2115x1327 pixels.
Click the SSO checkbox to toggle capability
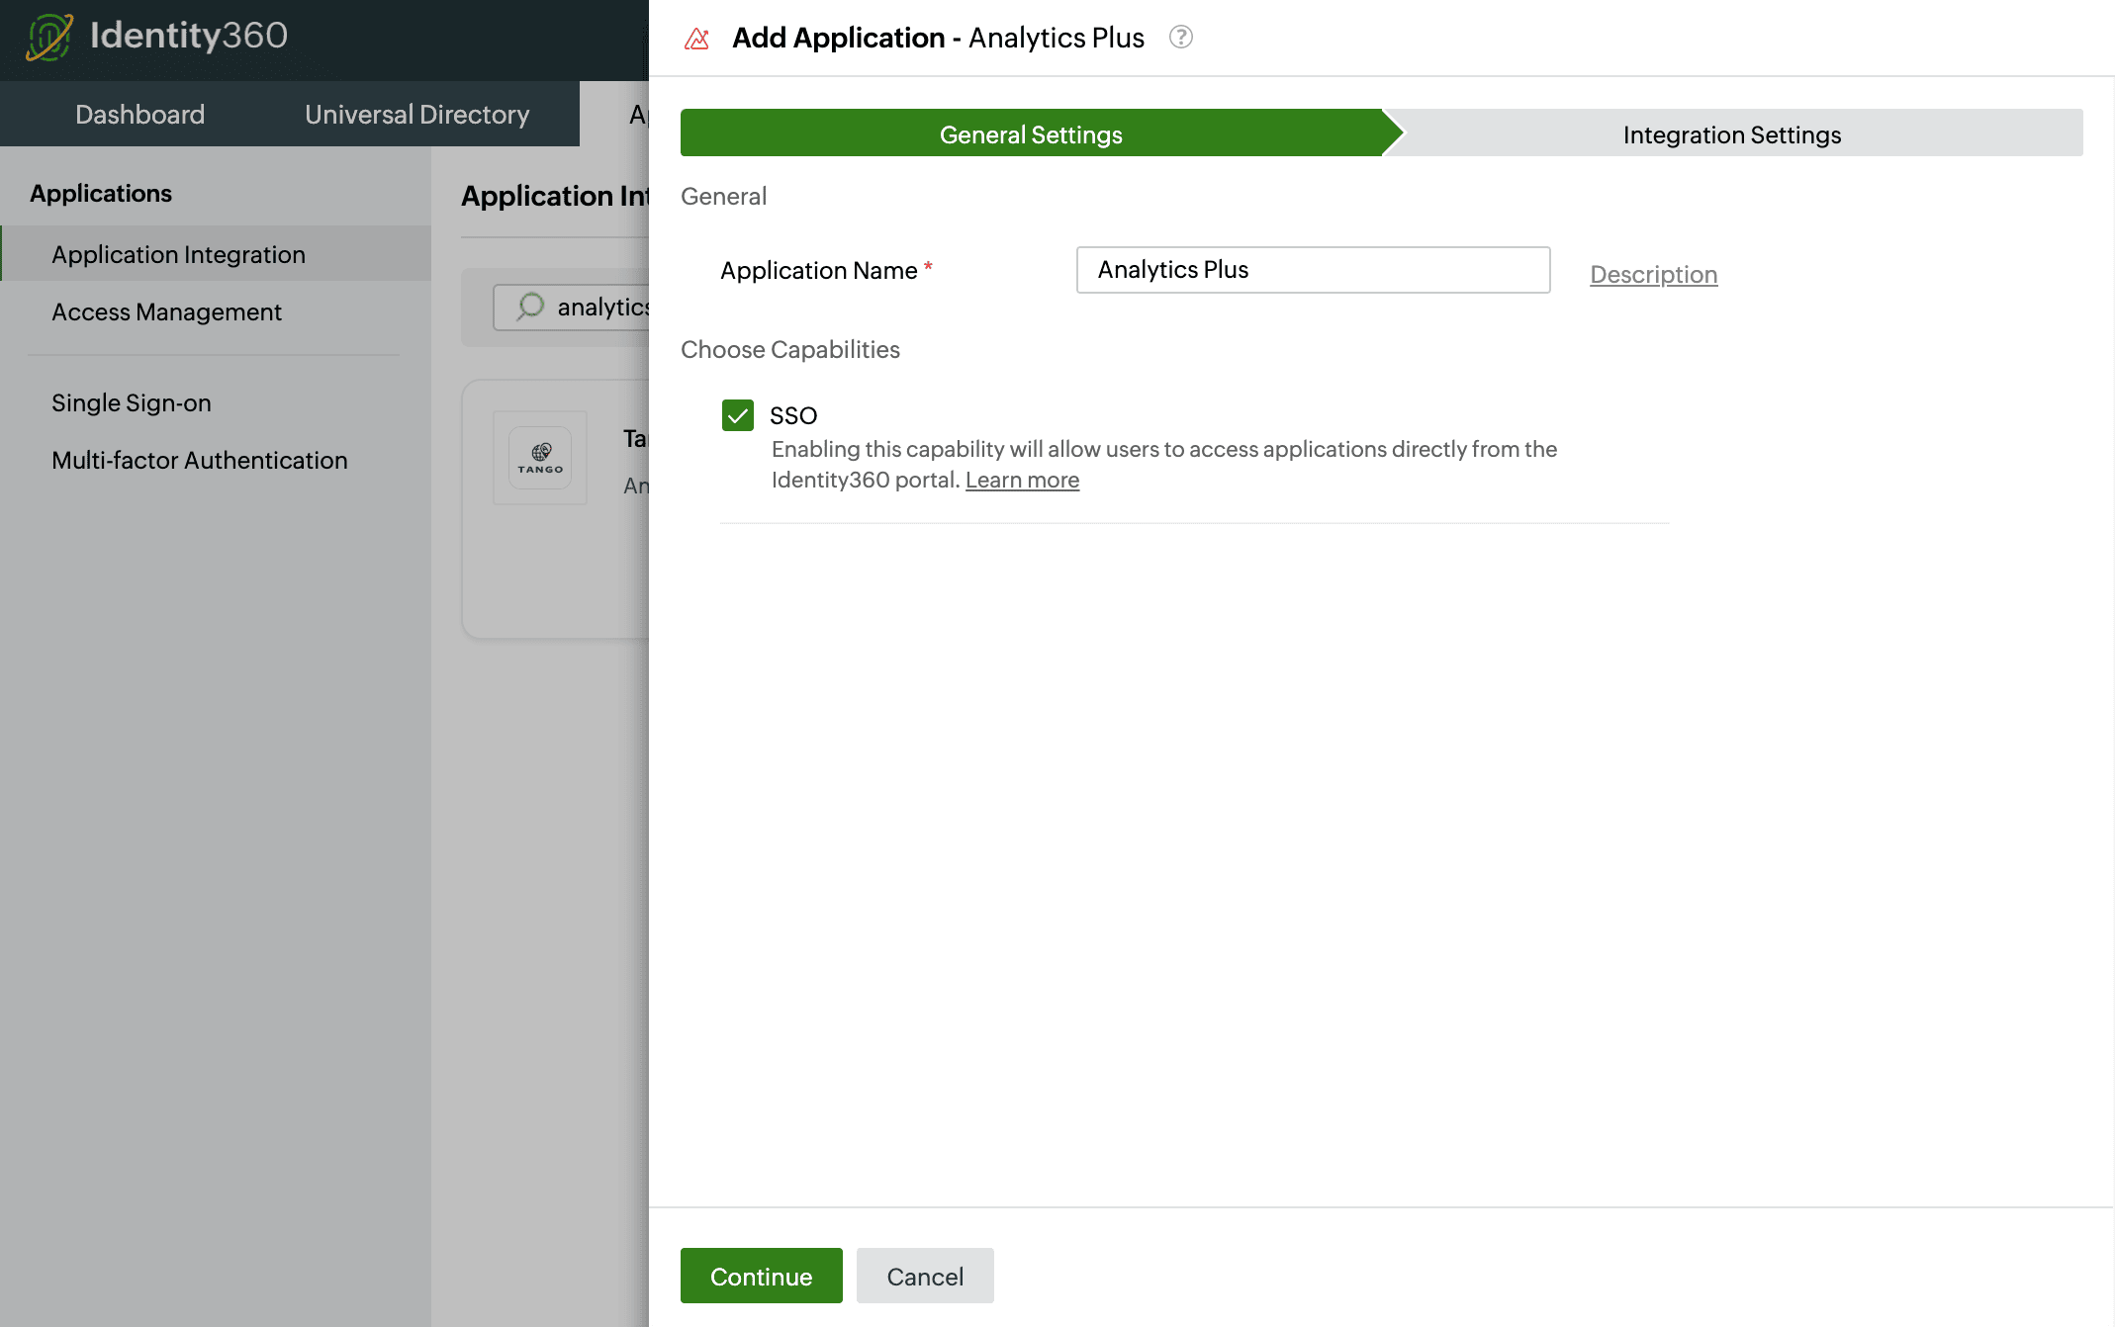tap(737, 414)
